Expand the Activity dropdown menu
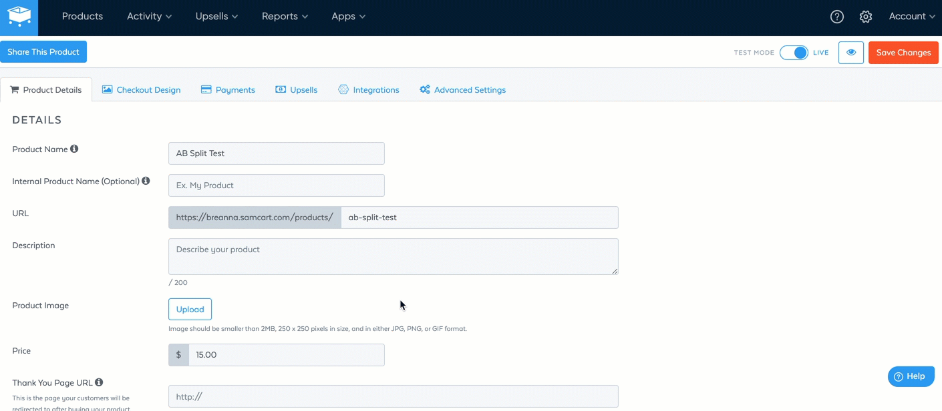Image resolution: width=942 pixels, height=411 pixels. pos(149,16)
